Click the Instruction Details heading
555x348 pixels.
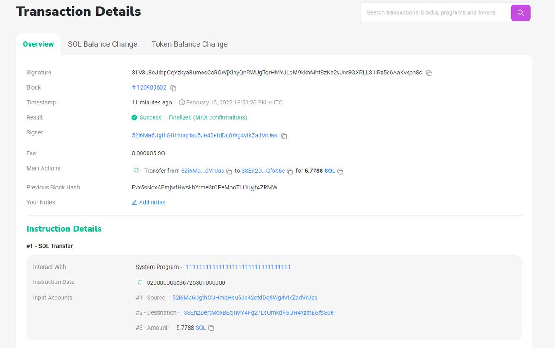(64, 228)
